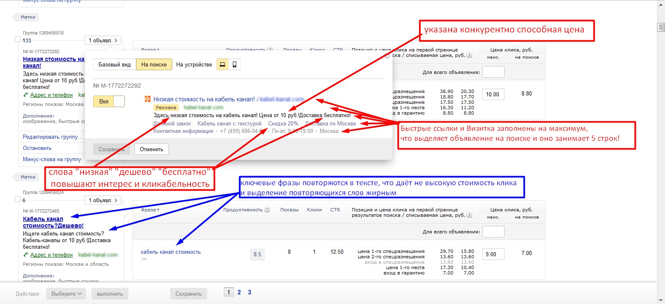Open help icon next to upper 'списываемая цена, руб.'

point(470,55)
